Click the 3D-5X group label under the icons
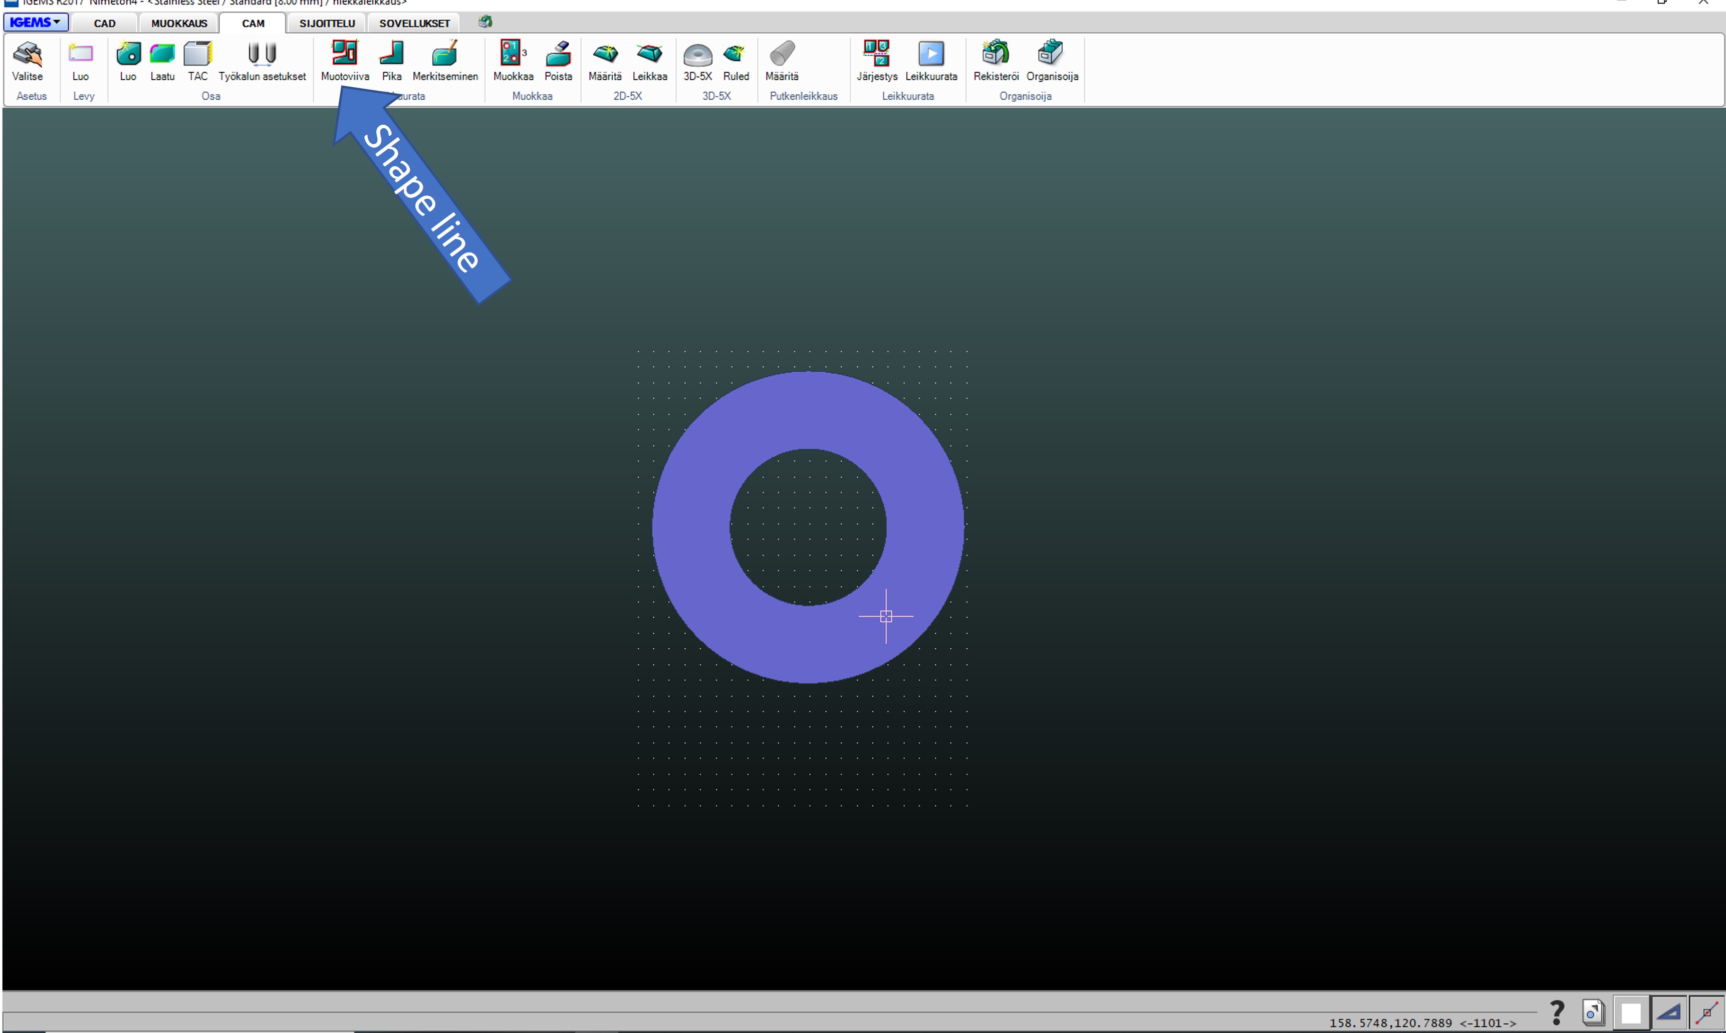Screen dimensions: 1726x1033 [x=716, y=96]
